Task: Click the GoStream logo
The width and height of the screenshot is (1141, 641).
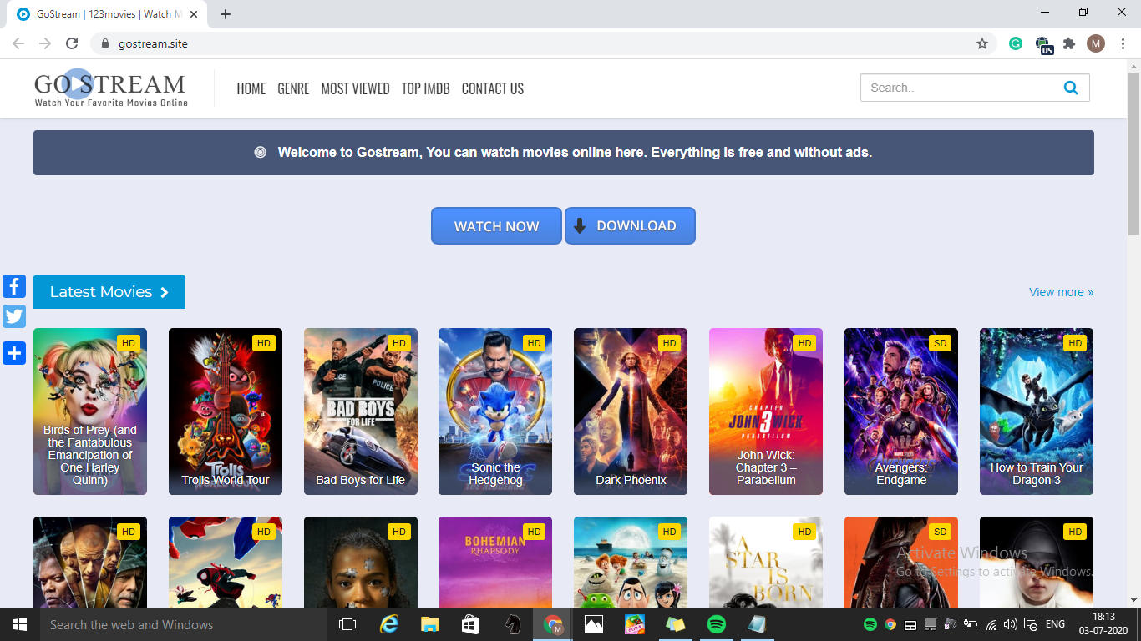Action: click(110, 88)
